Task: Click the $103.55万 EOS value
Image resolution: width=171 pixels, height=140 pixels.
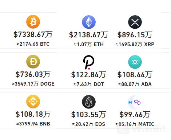Action: tap(89, 115)
